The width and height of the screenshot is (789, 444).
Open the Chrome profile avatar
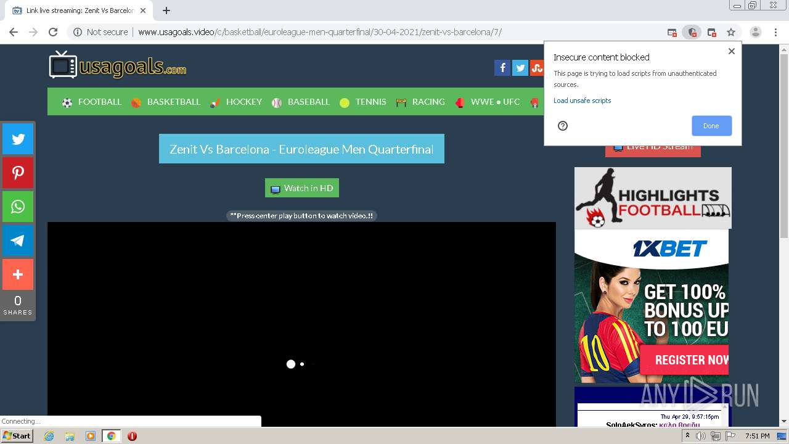point(756,32)
